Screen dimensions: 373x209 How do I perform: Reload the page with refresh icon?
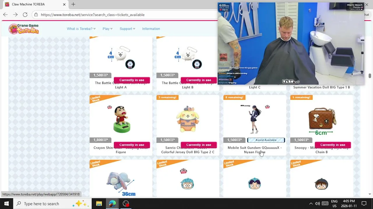tap(25, 15)
